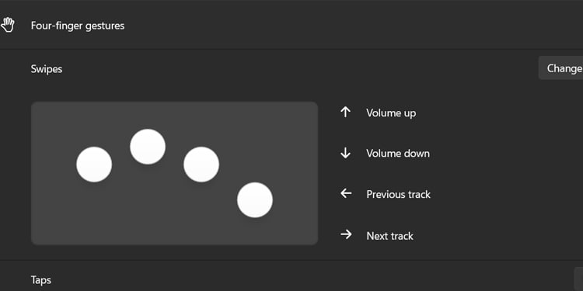Select the Volume up label

(391, 113)
